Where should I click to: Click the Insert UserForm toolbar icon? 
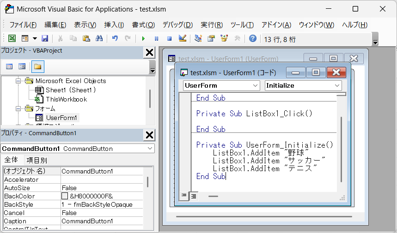25,38
